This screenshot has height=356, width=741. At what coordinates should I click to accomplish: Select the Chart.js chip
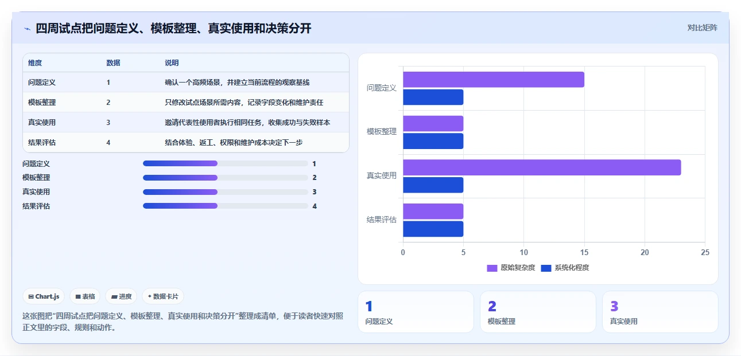(x=44, y=296)
